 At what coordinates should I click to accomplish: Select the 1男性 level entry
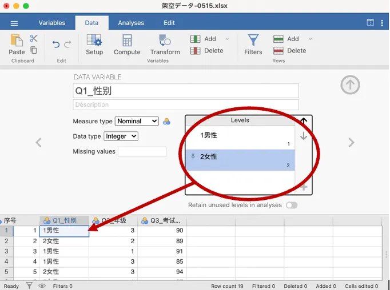tap(240, 139)
